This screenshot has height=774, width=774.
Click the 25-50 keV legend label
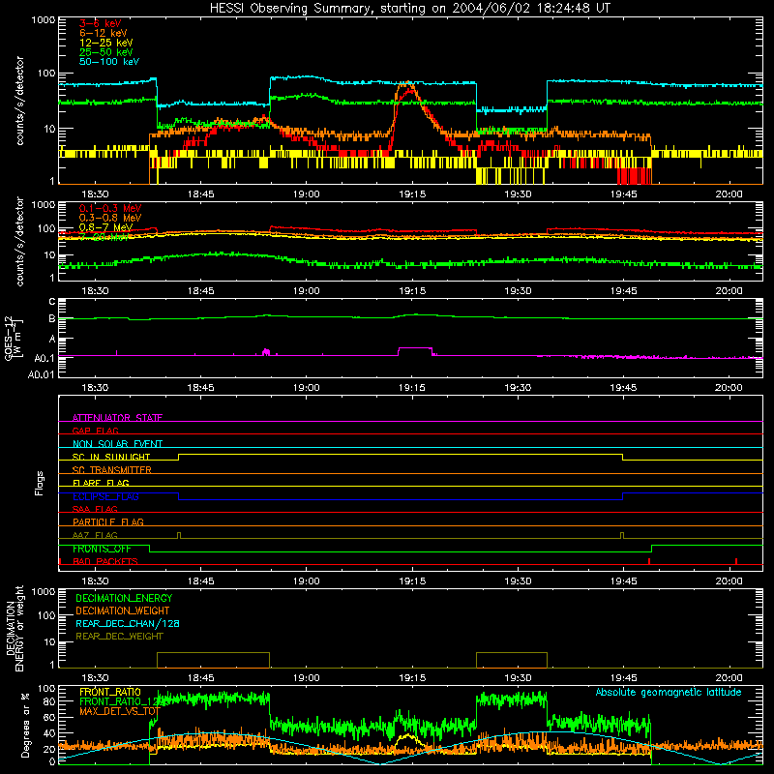[x=105, y=52]
